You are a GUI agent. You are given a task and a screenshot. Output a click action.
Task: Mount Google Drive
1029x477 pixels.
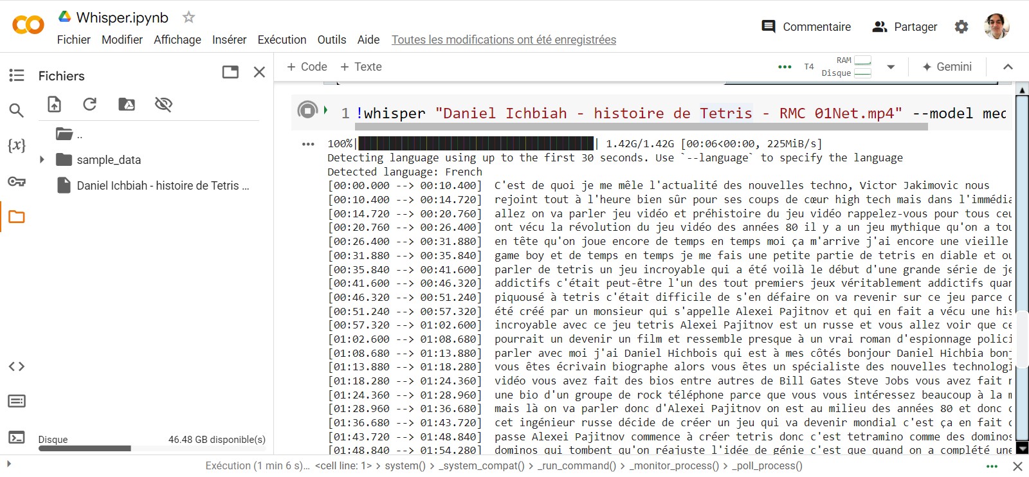click(x=127, y=104)
